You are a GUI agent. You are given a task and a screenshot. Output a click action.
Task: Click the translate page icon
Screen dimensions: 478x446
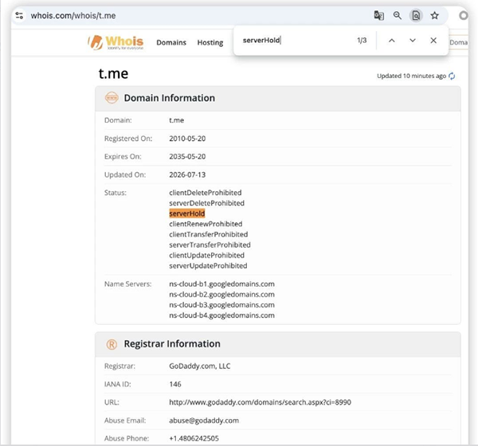[x=378, y=15]
